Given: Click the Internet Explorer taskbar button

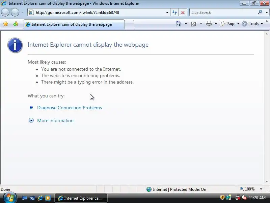Looking at the screenshot, I should (81, 198).
